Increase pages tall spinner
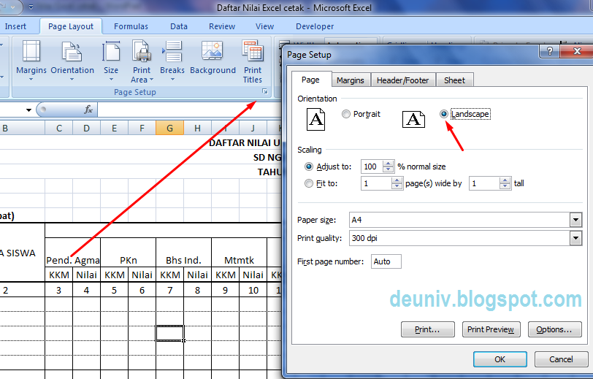Image resolution: width=593 pixels, height=379 pixels. (x=505, y=180)
